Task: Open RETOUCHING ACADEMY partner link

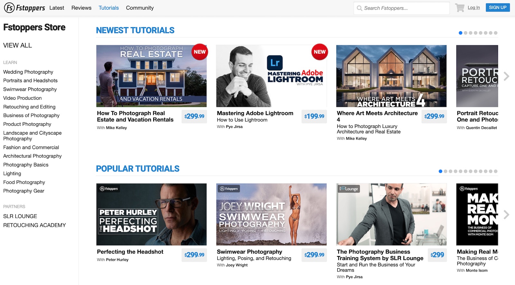Action: click(34, 225)
